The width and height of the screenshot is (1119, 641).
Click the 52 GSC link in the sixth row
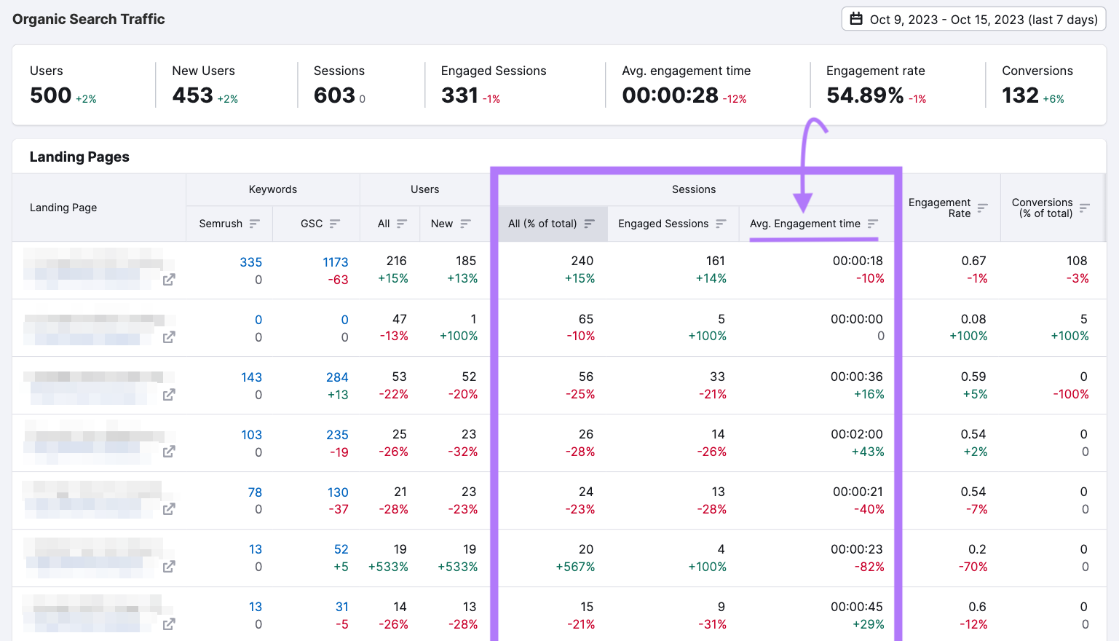340,549
